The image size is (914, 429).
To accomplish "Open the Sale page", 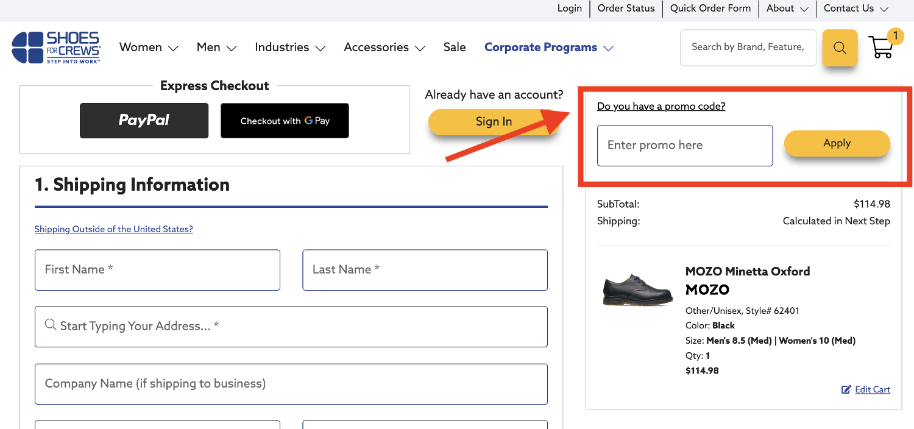I will pos(455,48).
